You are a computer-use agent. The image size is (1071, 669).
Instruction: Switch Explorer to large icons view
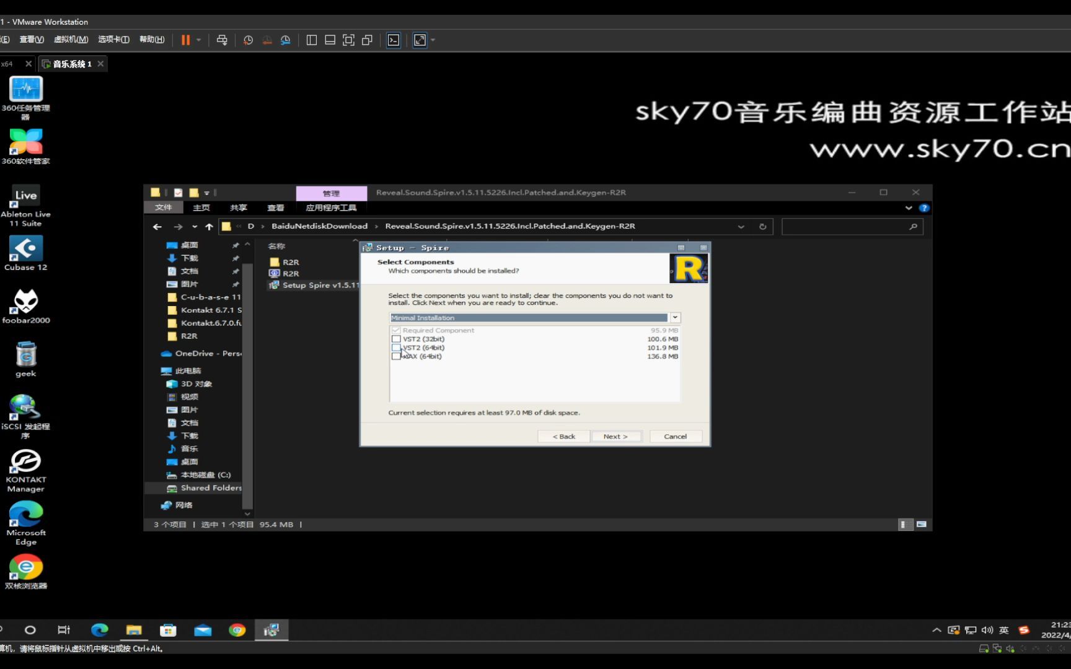click(922, 525)
